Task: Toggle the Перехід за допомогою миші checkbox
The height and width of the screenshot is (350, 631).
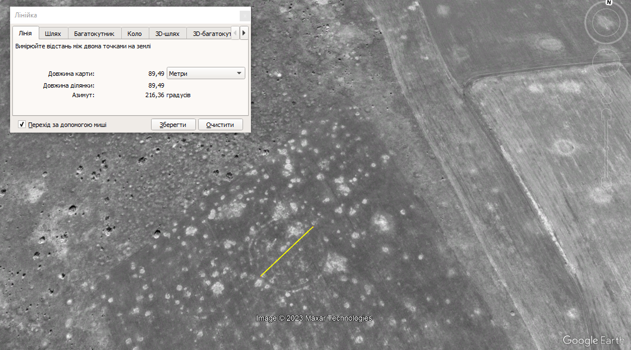Action: pos(22,125)
